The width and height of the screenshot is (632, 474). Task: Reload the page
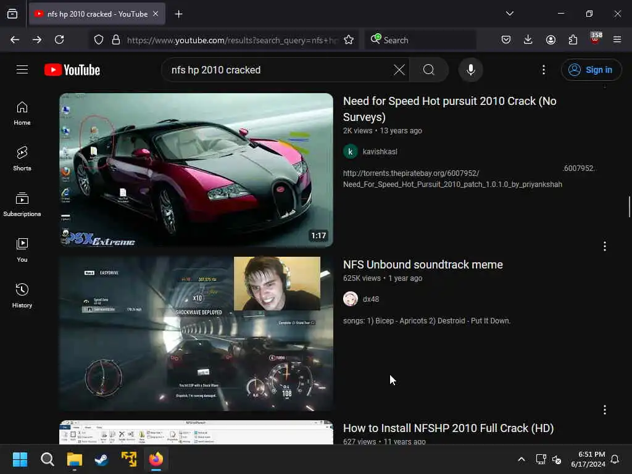coord(59,39)
